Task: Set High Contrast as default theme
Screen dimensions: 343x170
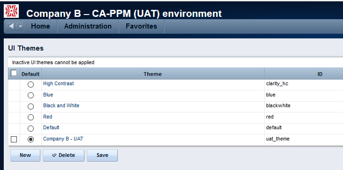Action: [30, 84]
